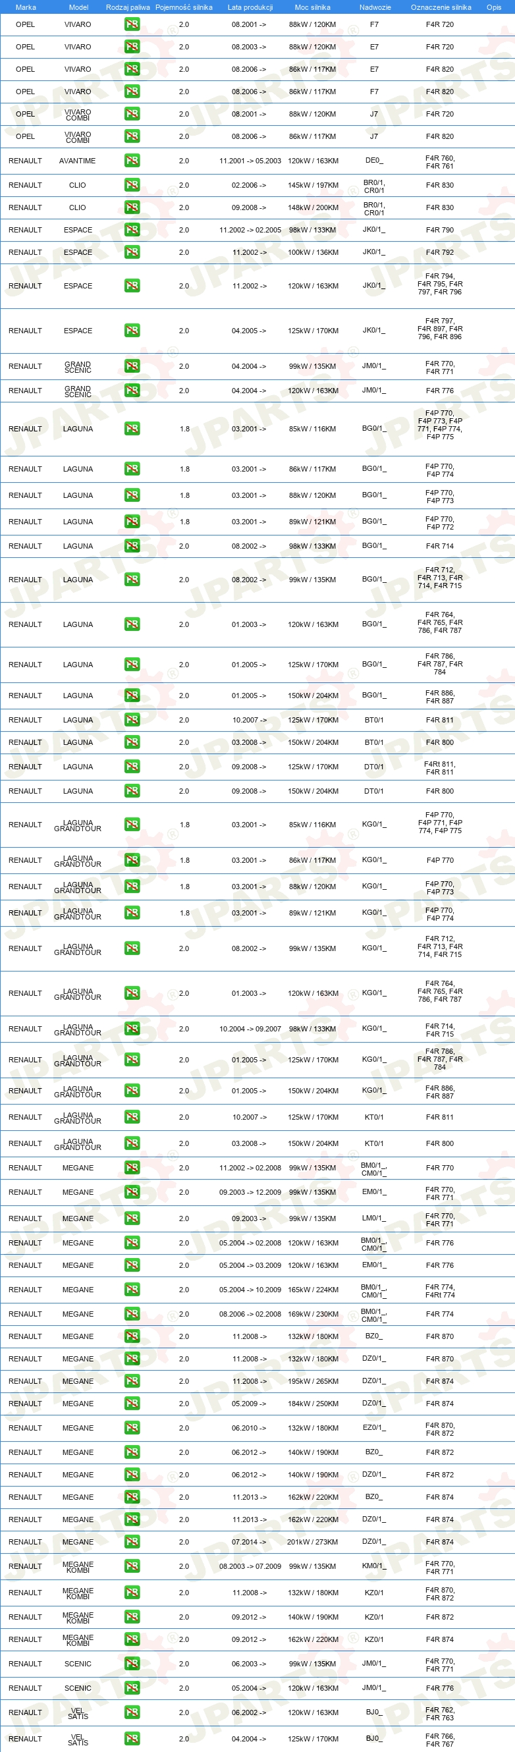Screen dimensions: 515x1752
Task: Click fuel icon in Megane 201kW / 273KM row
Action: point(132,1542)
